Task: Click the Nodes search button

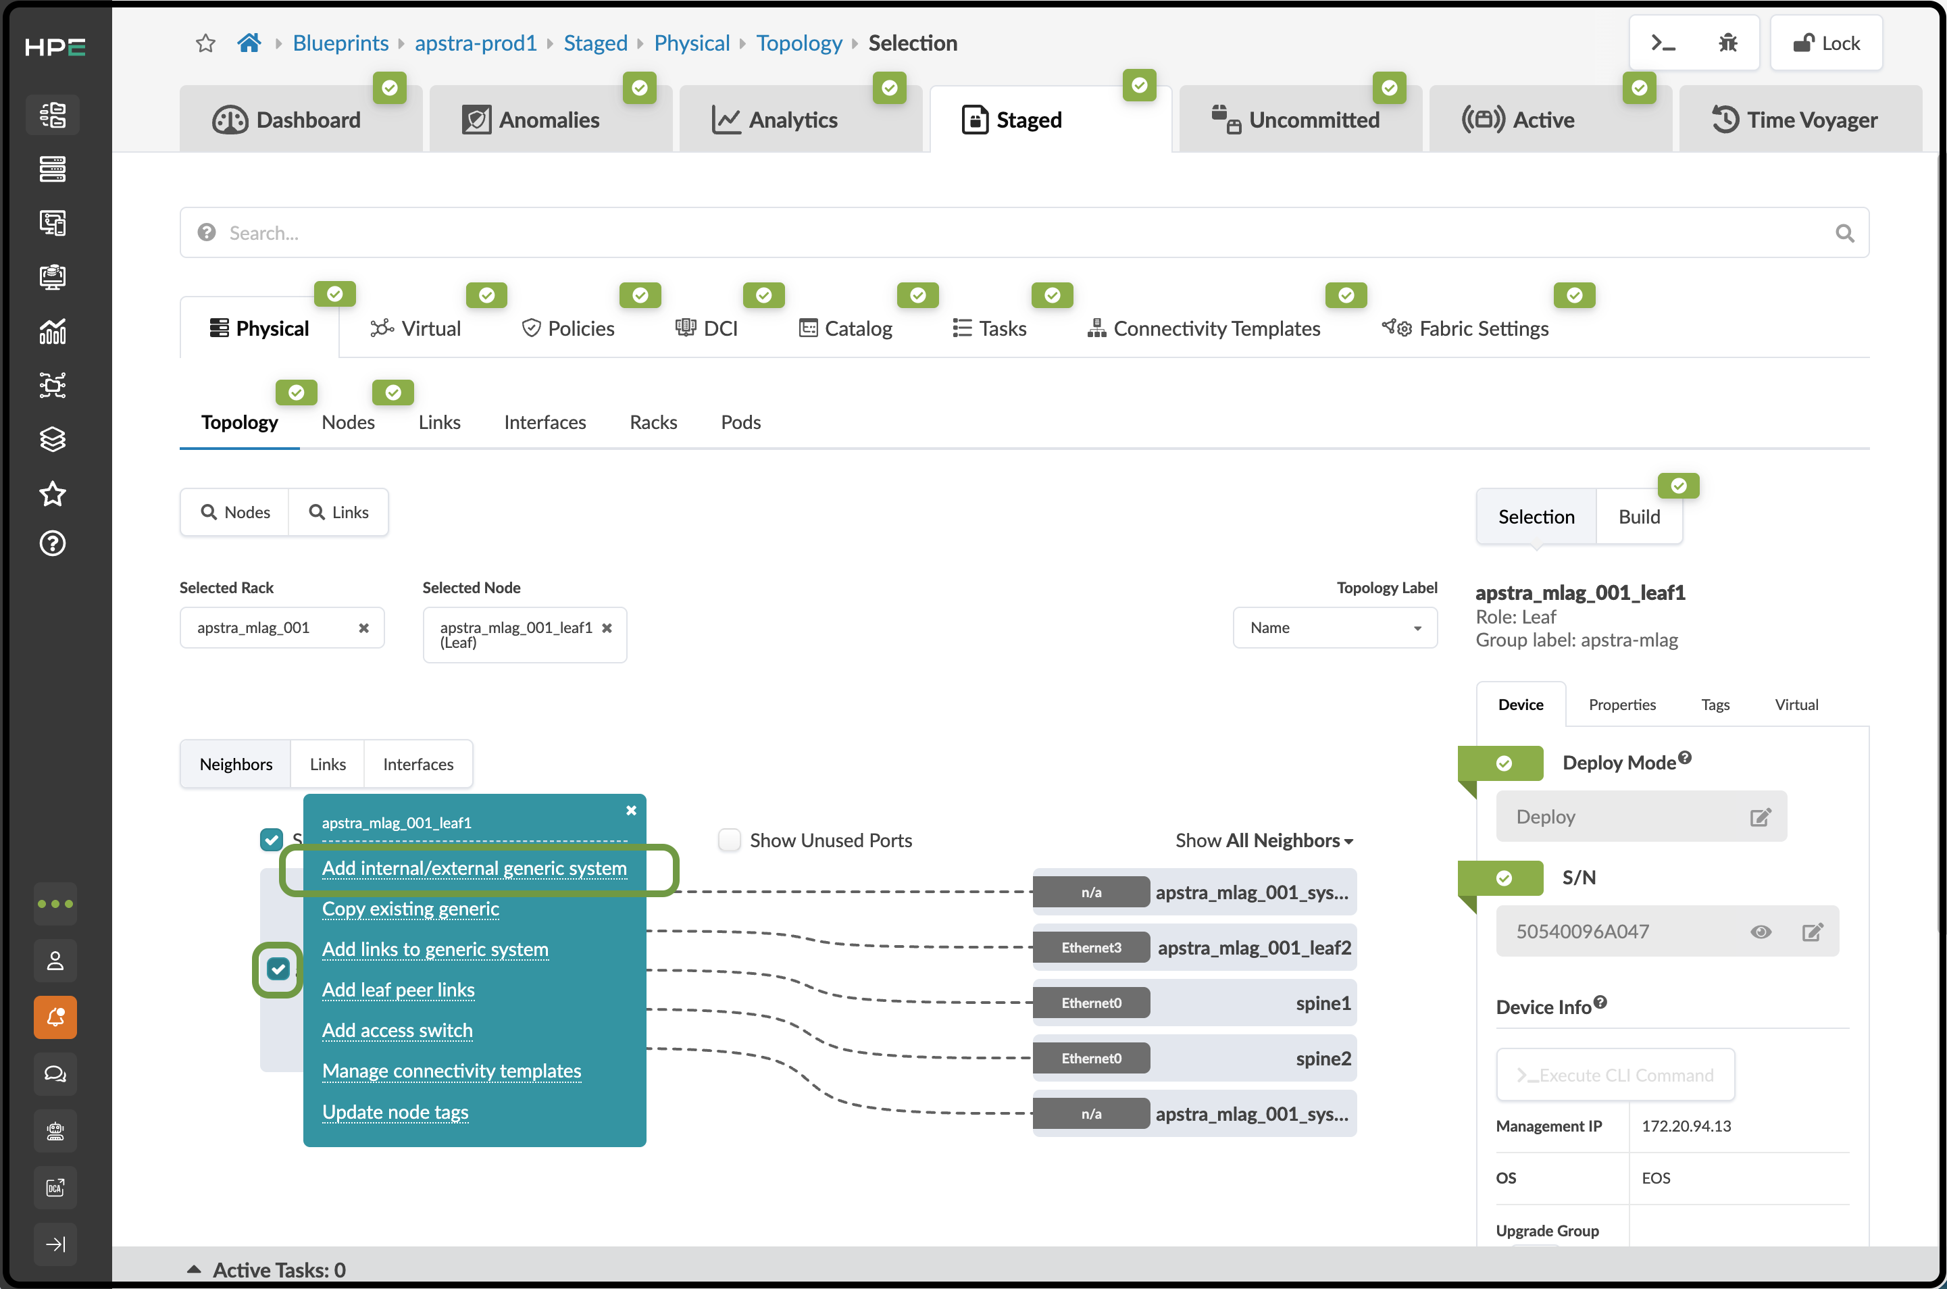Action: point(235,512)
